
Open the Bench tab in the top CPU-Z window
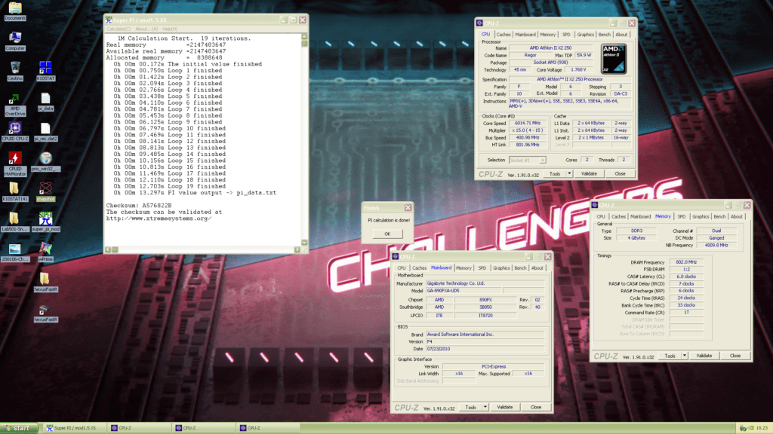pyautogui.click(x=605, y=35)
